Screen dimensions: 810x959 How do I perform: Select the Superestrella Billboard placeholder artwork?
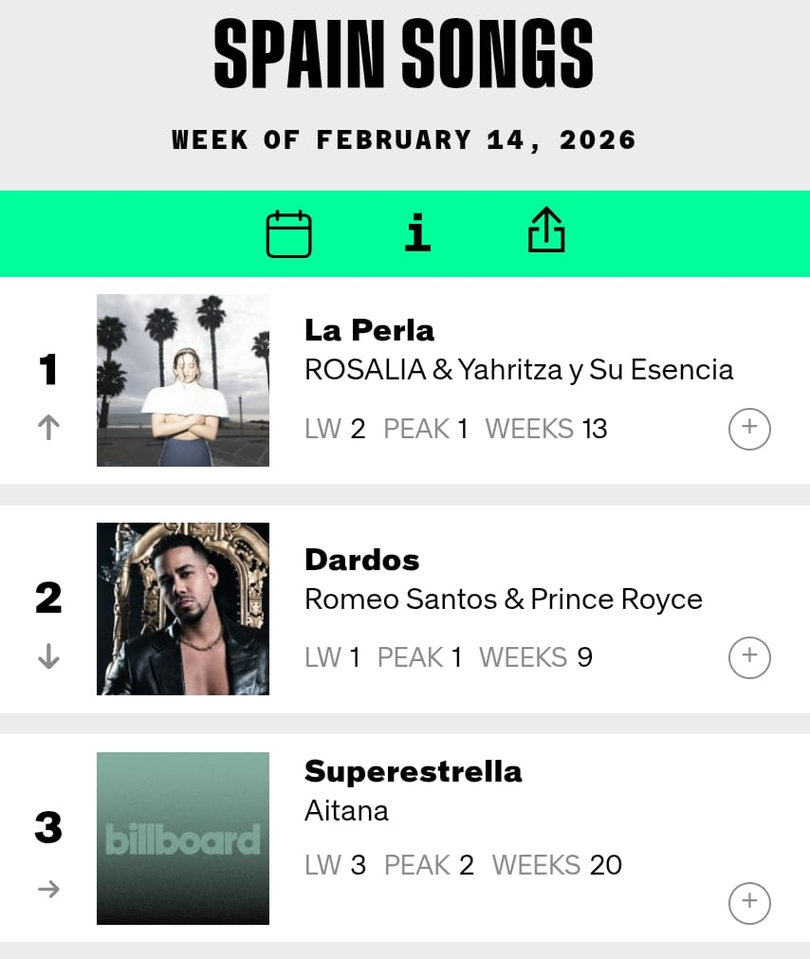(183, 839)
